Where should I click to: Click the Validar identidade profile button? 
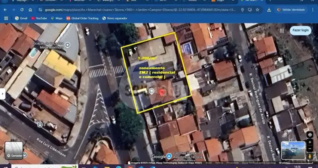point(291,10)
